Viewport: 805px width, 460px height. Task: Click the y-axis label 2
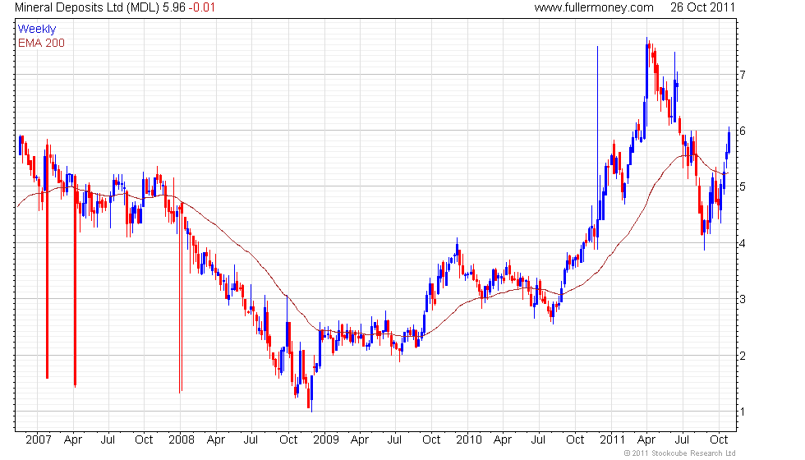coord(743,356)
